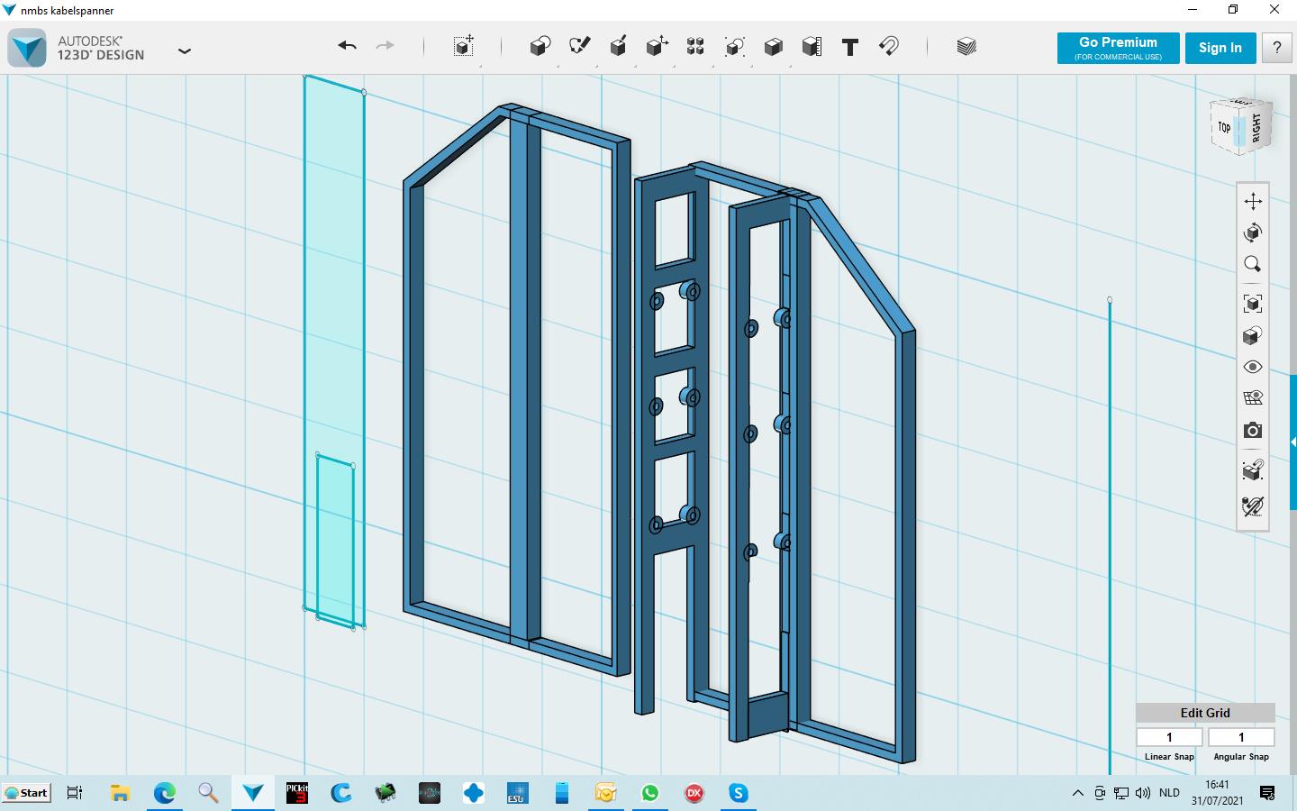Click the Edit Grid button
The width and height of the screenshot is (1297, 811).
tap(1205, 713)
